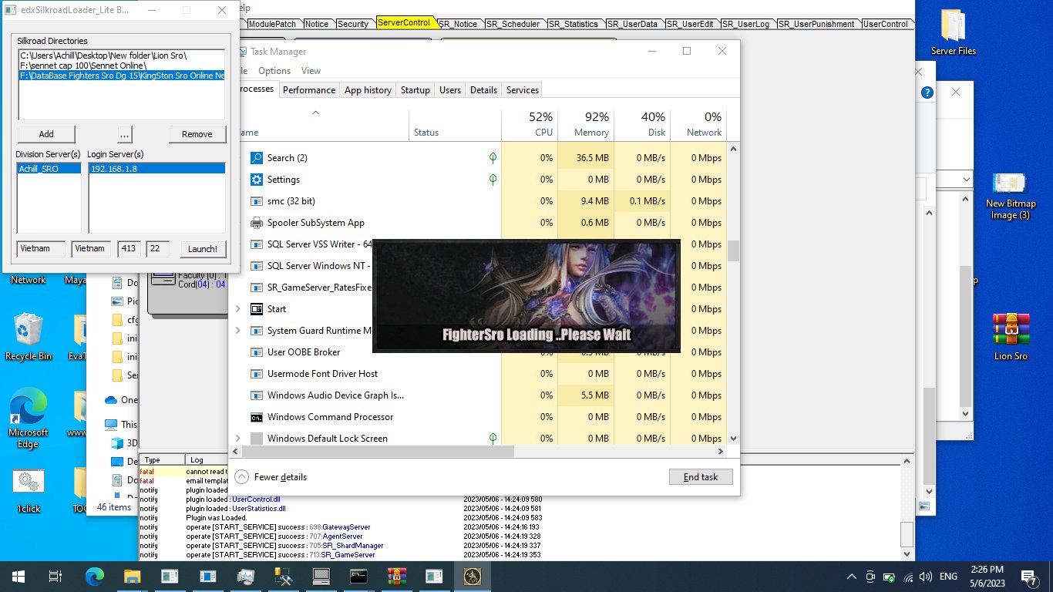
Task: Click the SQL Server VSS Writer icon
Action: tap(257, 244)
